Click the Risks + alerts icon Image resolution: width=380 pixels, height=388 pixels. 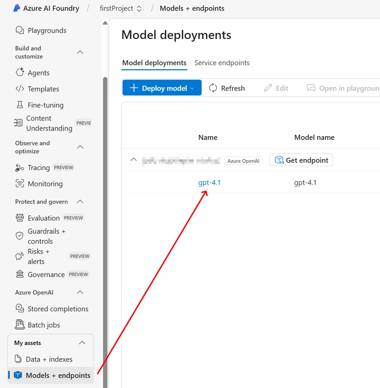19,256
